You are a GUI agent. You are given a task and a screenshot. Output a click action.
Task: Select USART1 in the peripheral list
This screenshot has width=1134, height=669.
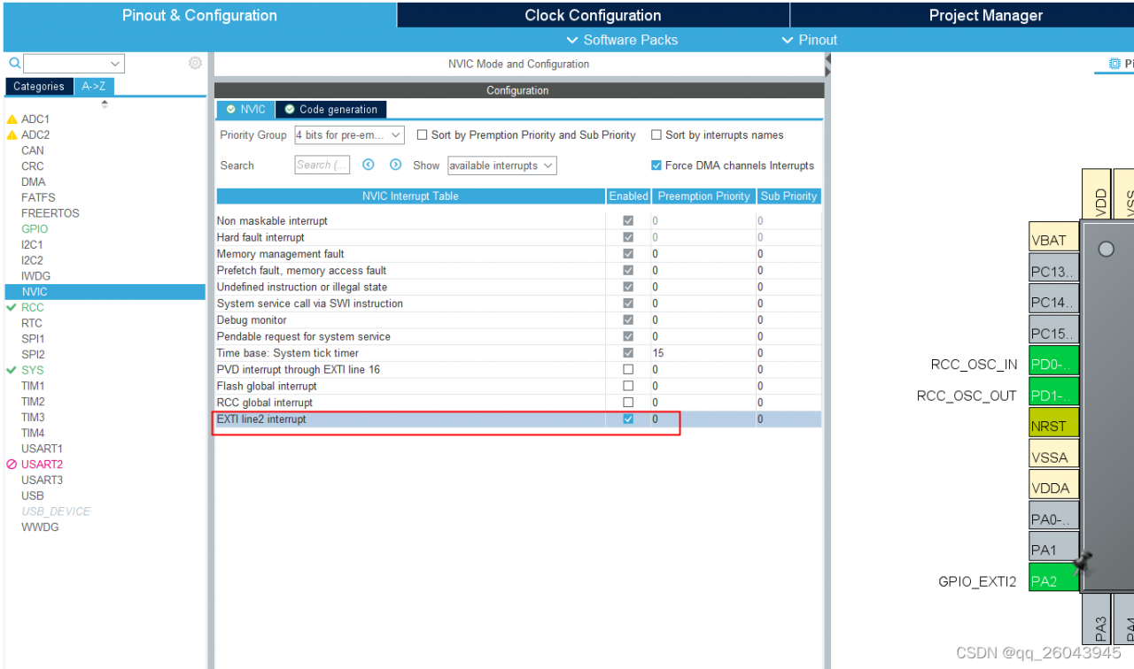[42, 449]
